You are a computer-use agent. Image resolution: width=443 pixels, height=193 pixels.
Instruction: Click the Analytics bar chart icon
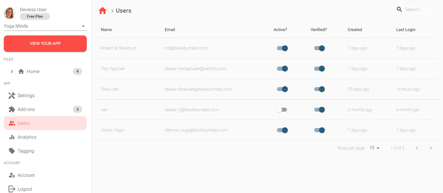(12, 137)
